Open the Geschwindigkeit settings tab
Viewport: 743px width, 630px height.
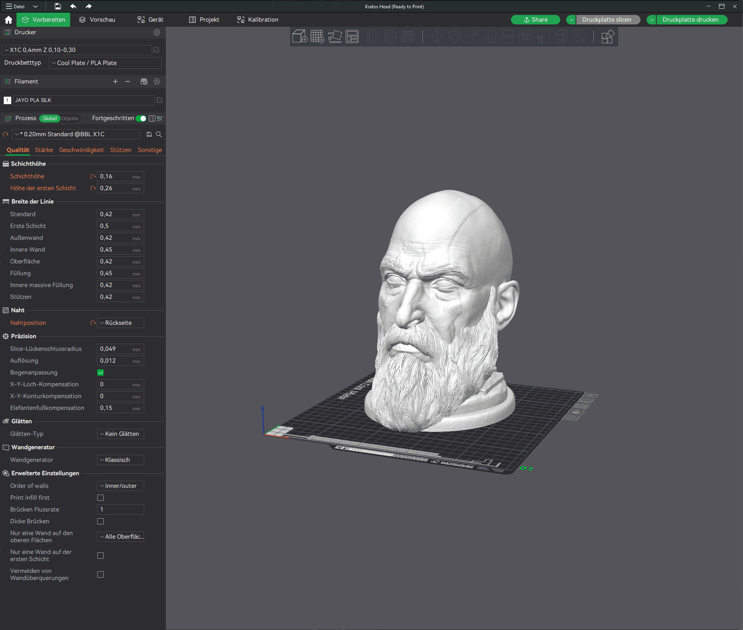click(82, 150)
